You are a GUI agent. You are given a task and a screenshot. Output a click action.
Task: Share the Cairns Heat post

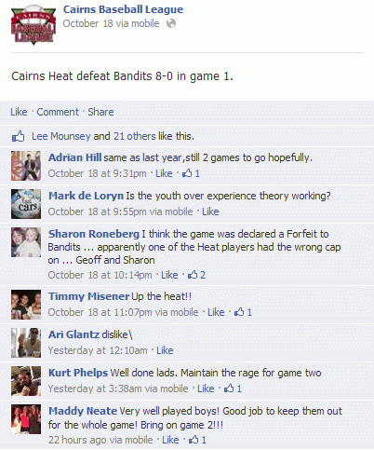100,112
